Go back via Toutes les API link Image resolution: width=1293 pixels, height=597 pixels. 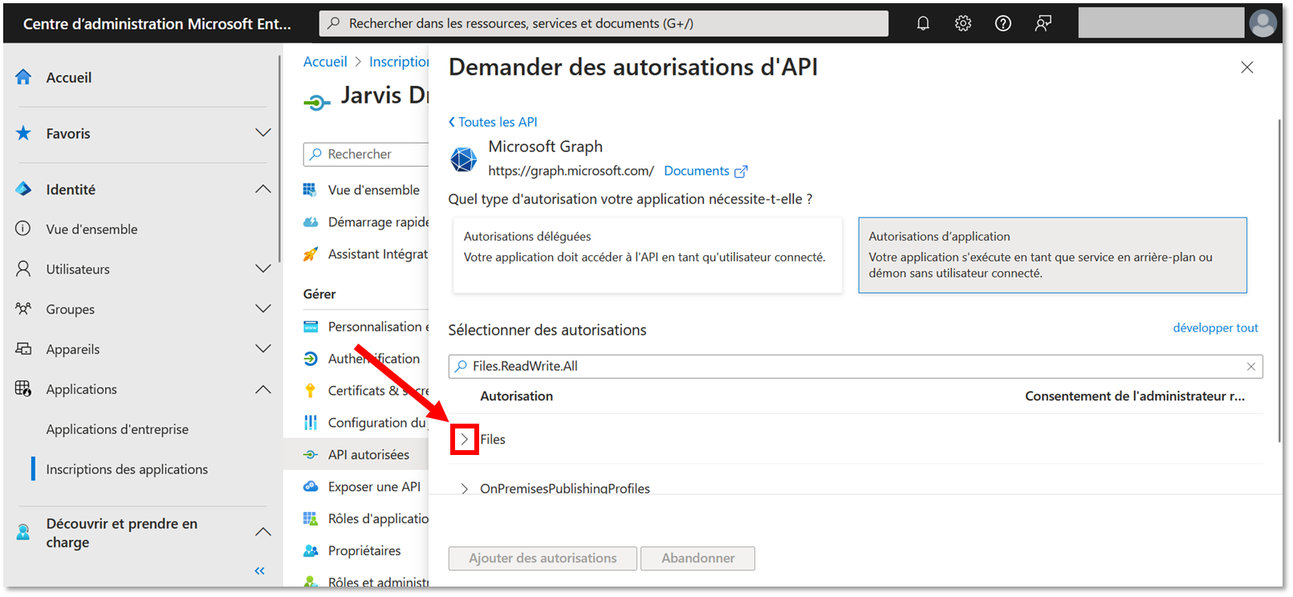pyautogui.click(x=493, y=122)
